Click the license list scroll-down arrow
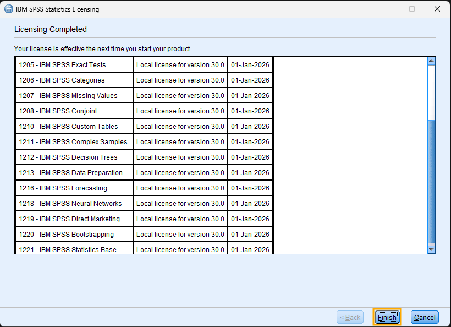 click(x=431, y=249)
